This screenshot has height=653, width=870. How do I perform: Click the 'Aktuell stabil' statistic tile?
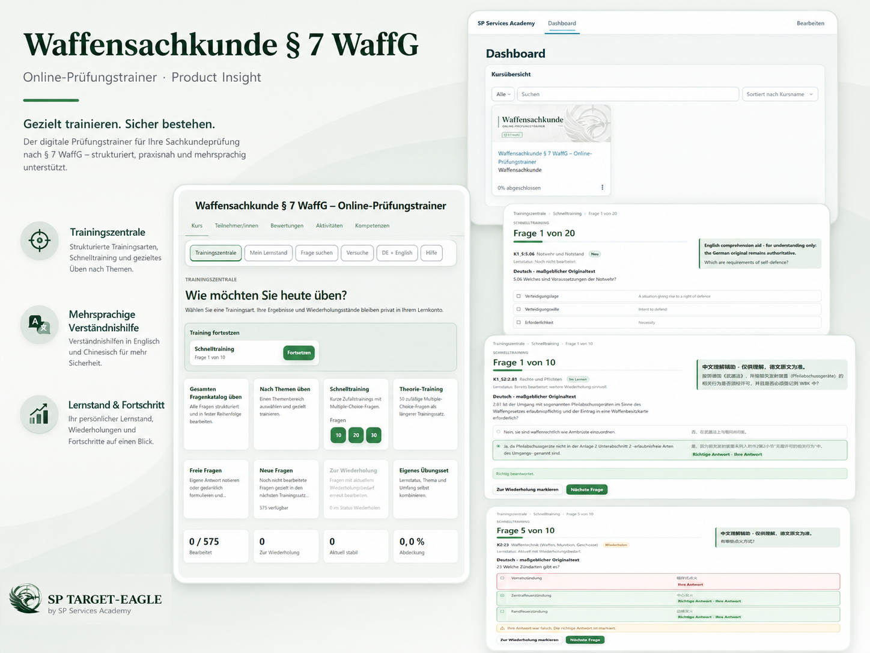(x=356, y=546)
